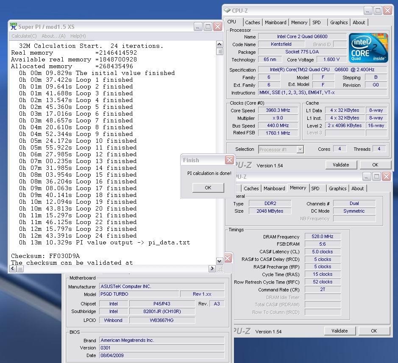Maximize the Super PI window
Viewport: 398px width, 363px height.
[x=208, y=26]
